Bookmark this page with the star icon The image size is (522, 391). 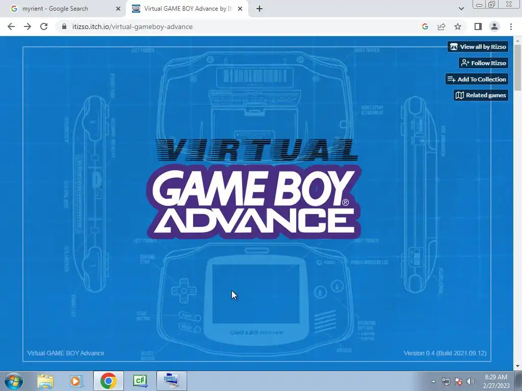point(458,26)
